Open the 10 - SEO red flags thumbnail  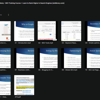coord(92,58)
